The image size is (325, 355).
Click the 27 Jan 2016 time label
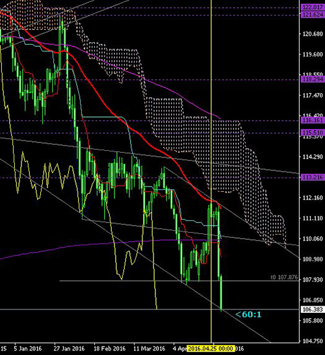tap(69, 348)
